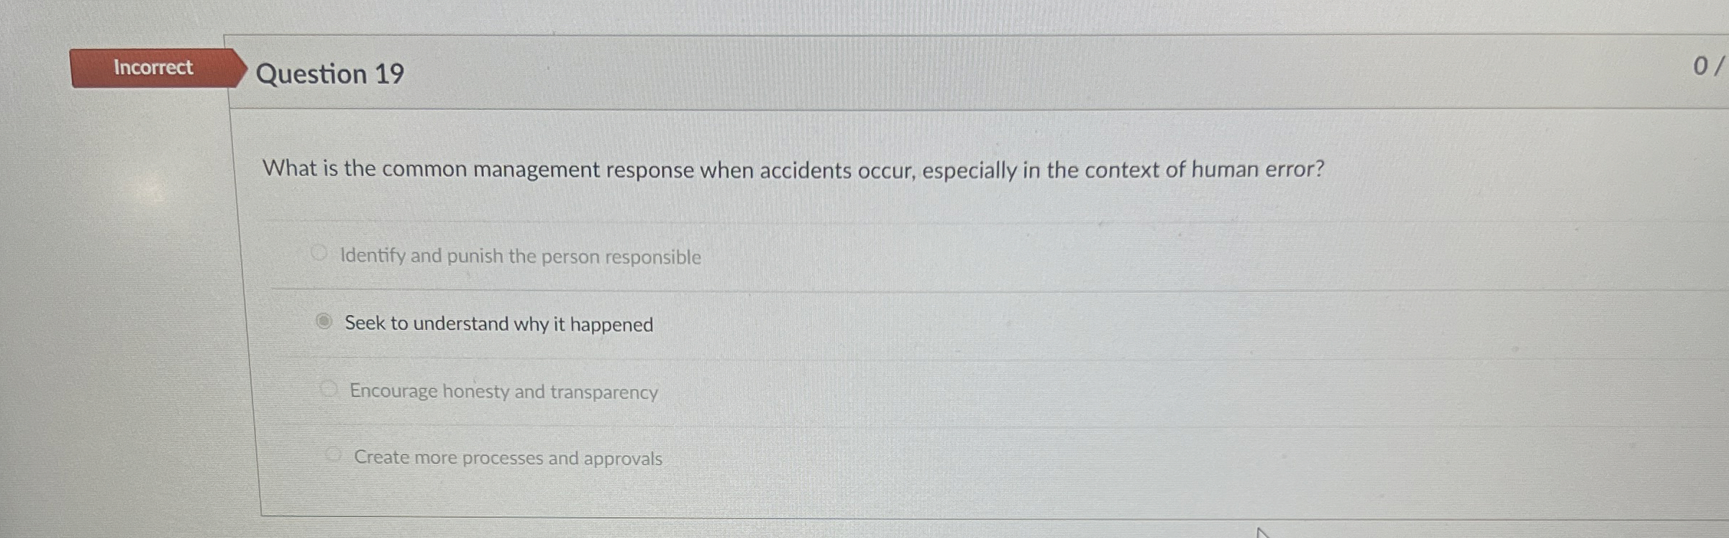1729x538 pixels.
Task: Select the radio button for "Encourage honesty and transparency"
Action: pos(329,387)
